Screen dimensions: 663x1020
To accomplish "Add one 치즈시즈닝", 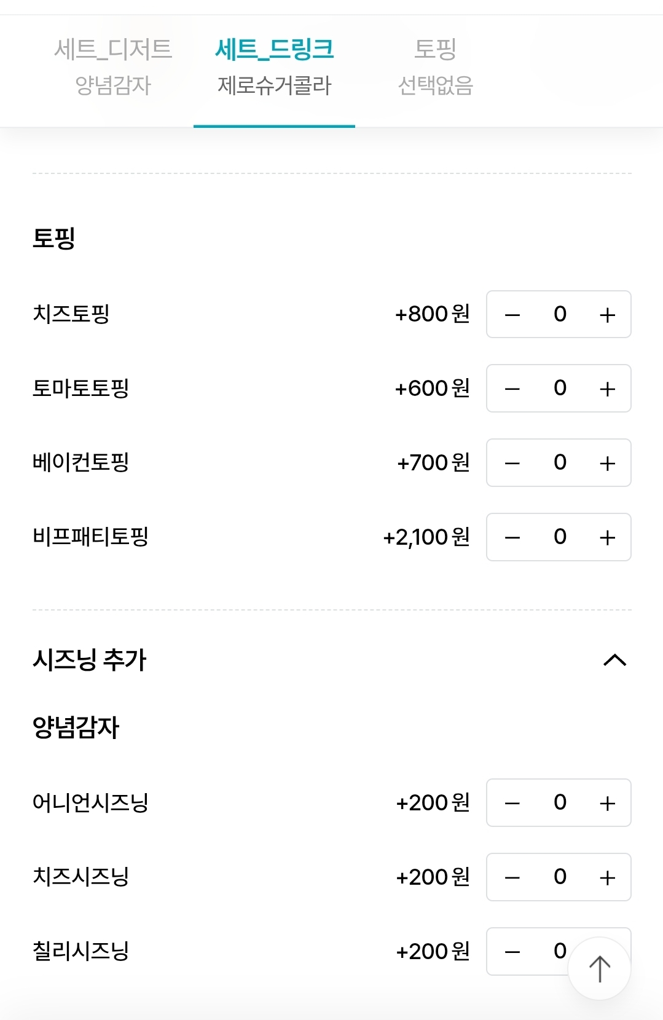I will click(607, 877).
